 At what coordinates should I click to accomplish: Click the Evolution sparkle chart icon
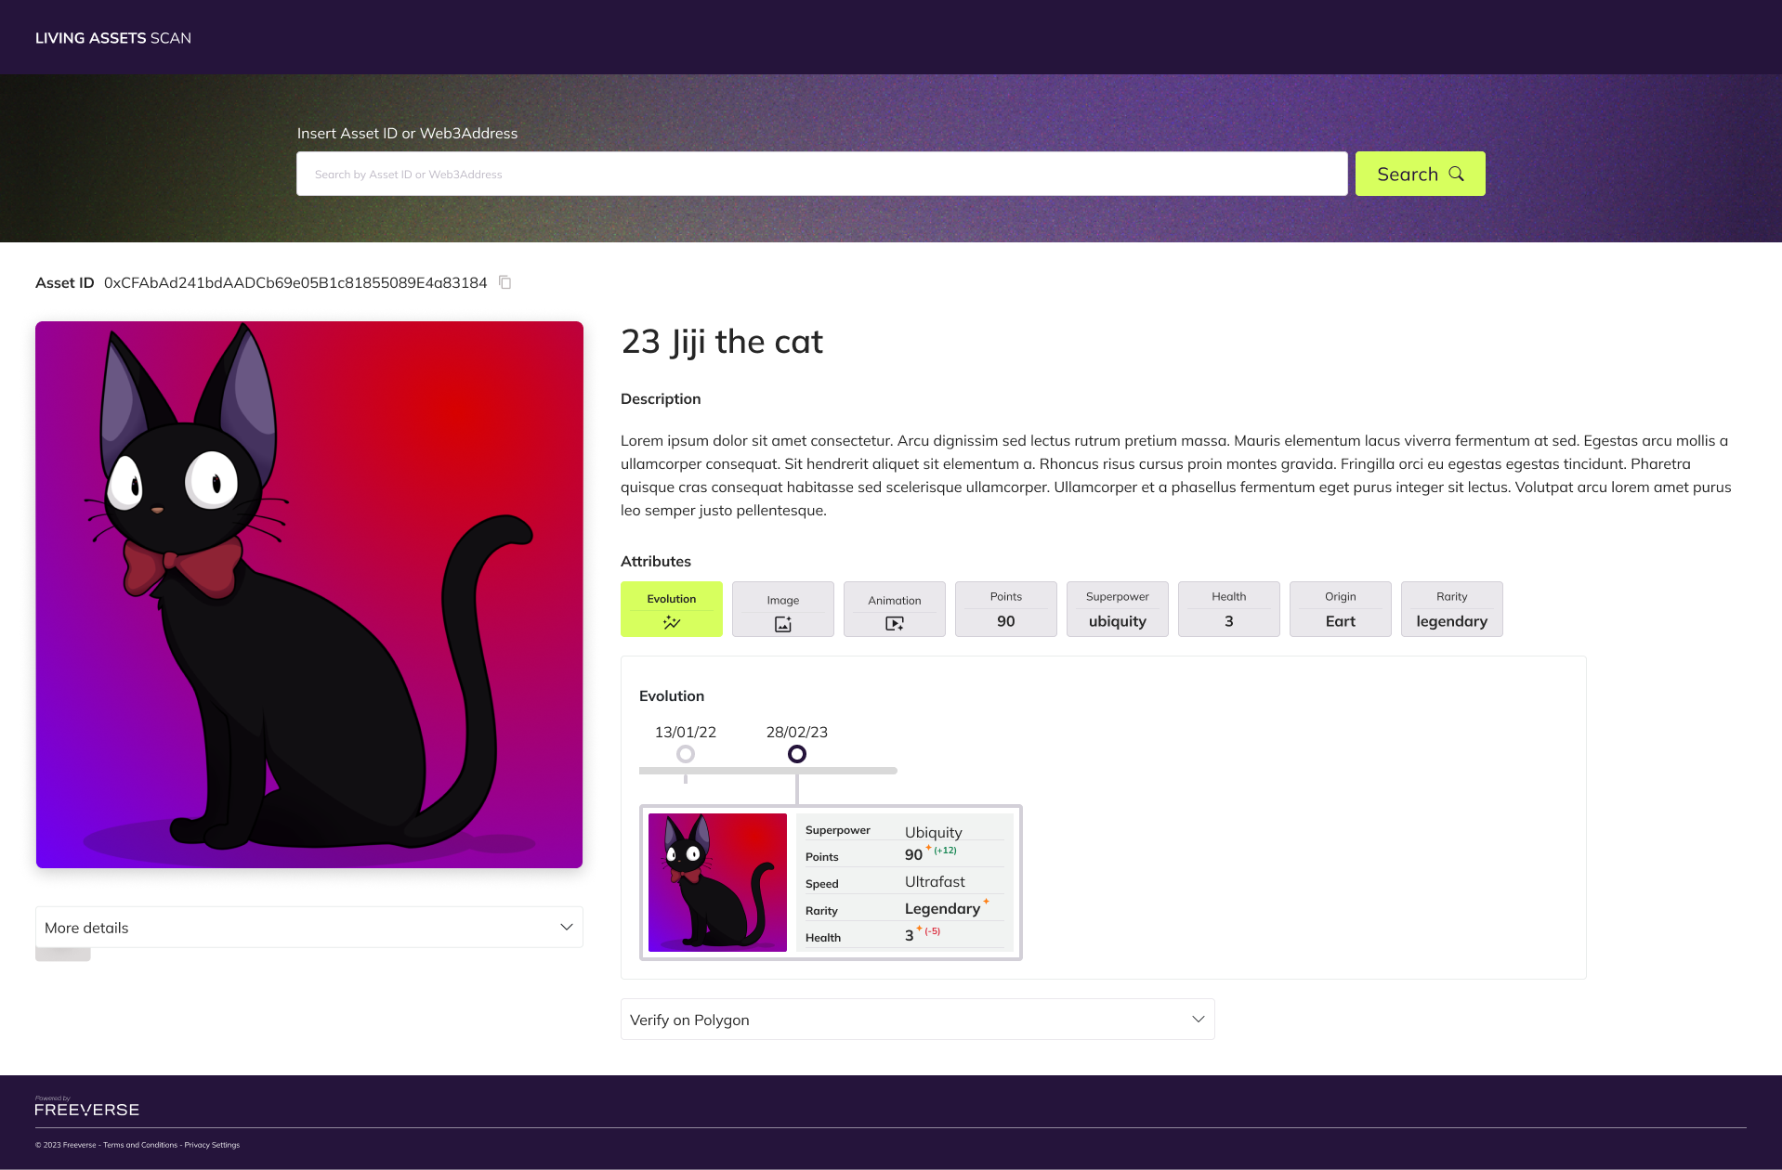pyautogui.click(x=672, y=622)
